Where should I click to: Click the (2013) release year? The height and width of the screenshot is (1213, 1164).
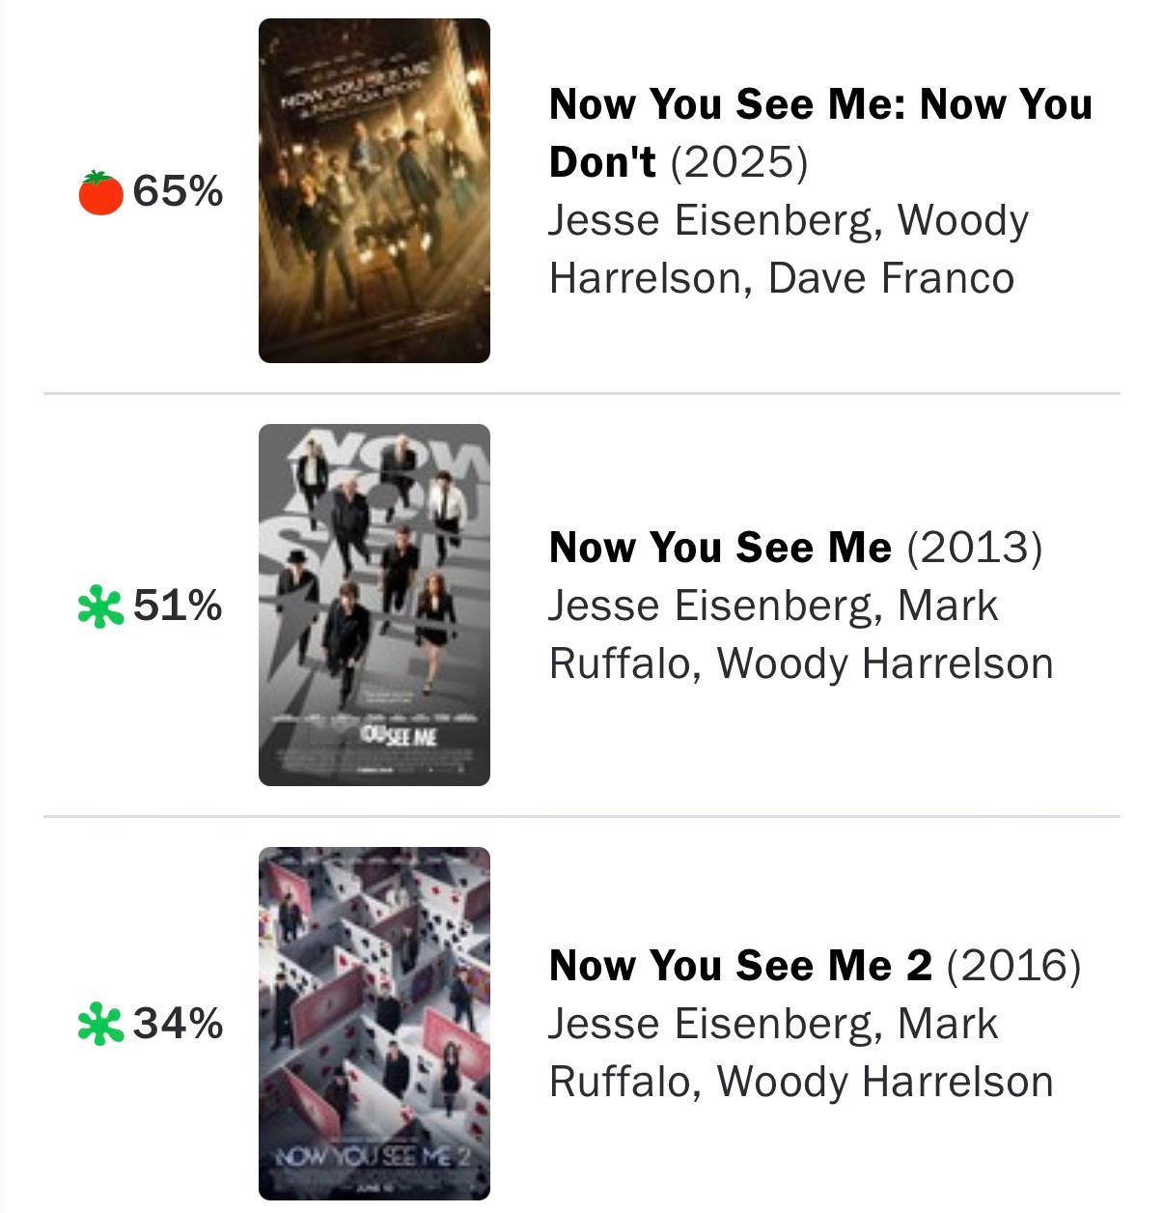point(975,548)
